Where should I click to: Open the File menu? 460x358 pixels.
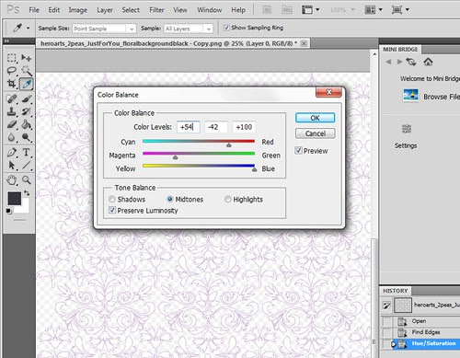(34, 10)
